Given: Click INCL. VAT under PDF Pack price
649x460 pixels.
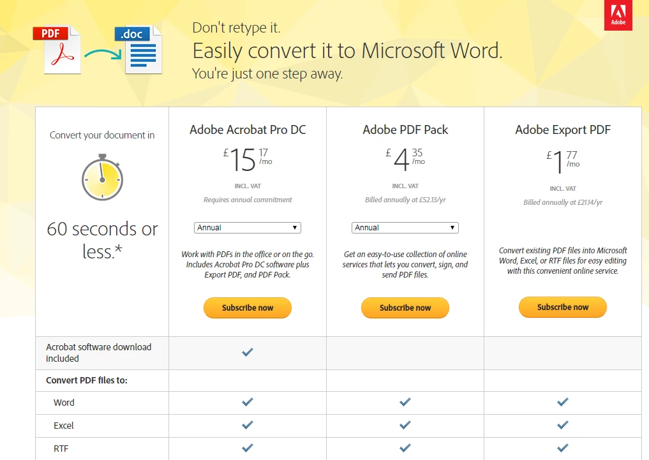Looking at the screenshot, I should click(405, 186).
